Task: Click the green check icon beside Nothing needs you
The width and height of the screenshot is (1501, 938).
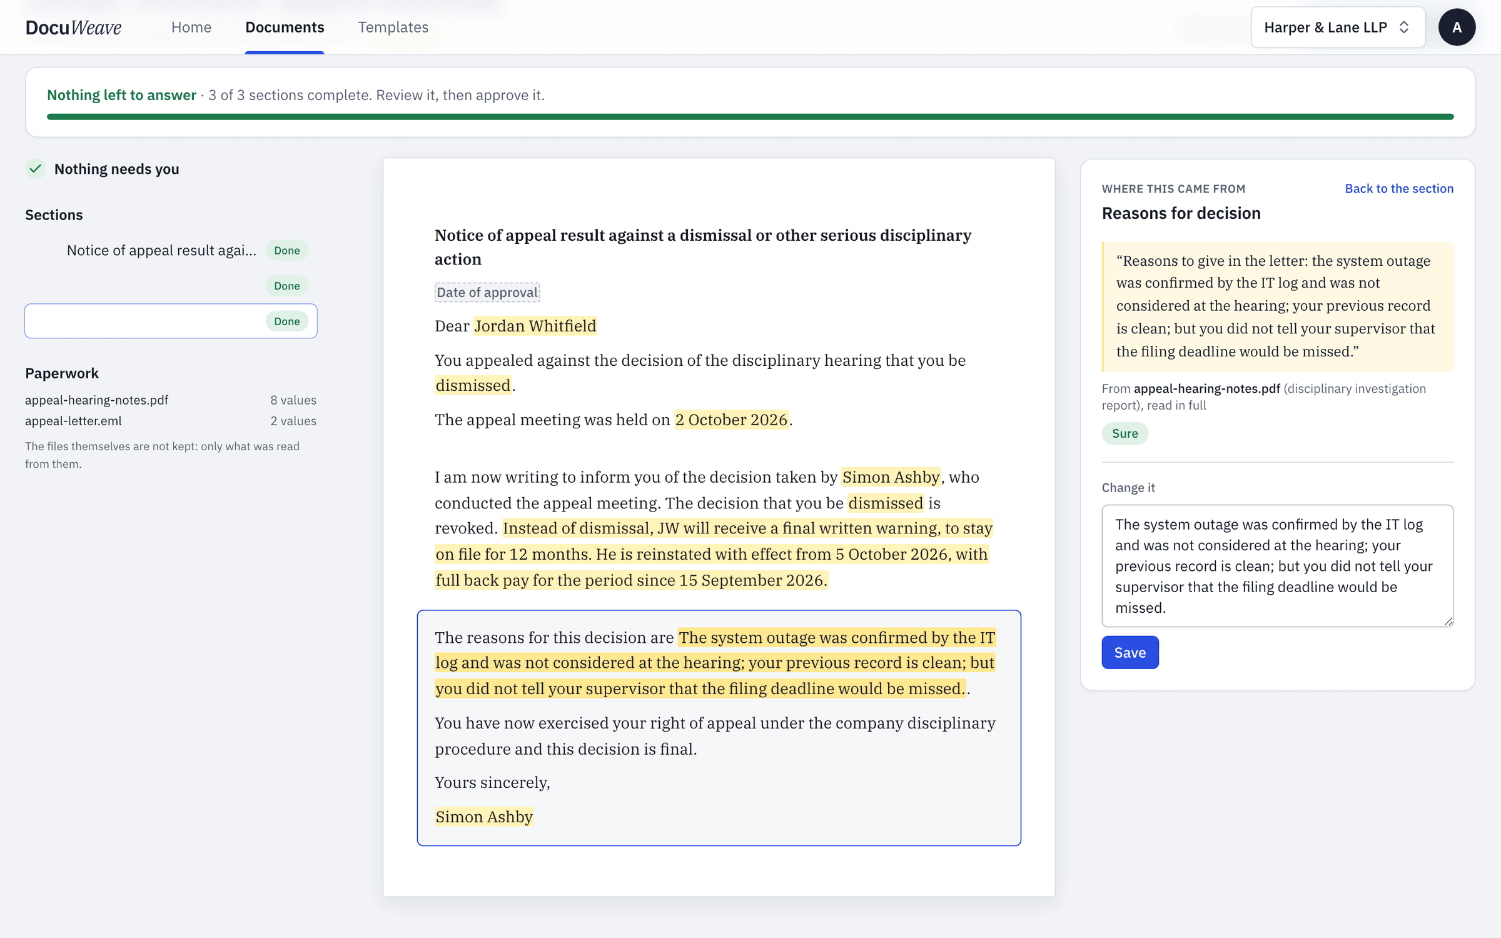Action: pos(36,169)
